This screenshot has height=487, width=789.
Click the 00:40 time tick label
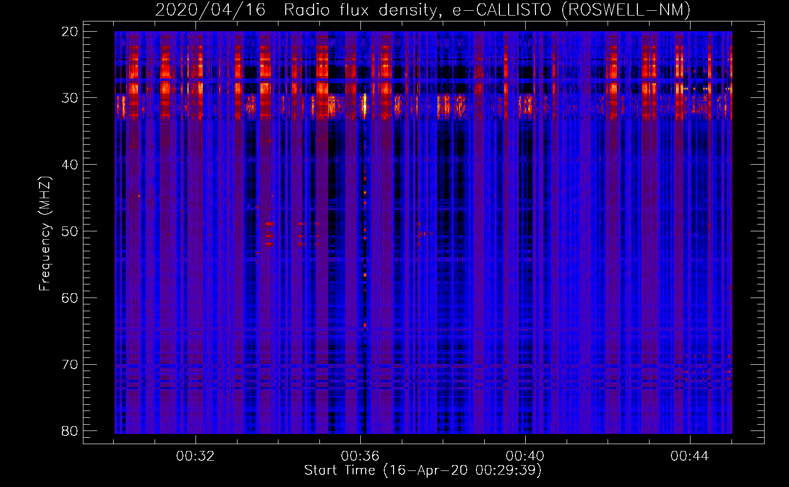(525, 456)
